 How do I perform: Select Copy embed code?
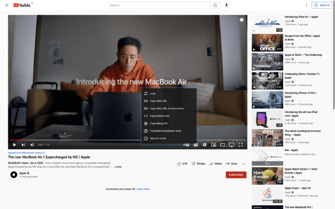coord(169,116)
